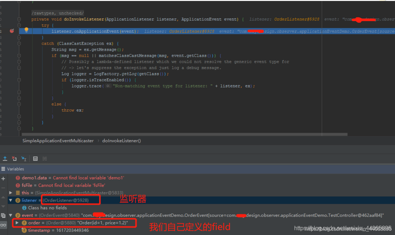Fold the else block at its marker
Screen dimensions: 395x235
click(x=19, y=104)
